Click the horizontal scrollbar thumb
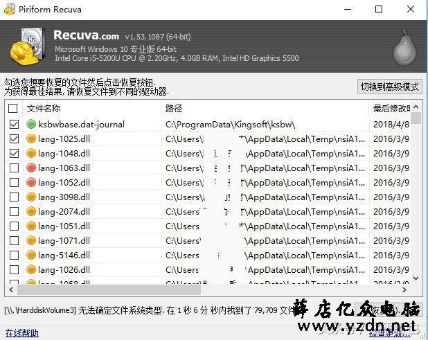 point(109,289)
